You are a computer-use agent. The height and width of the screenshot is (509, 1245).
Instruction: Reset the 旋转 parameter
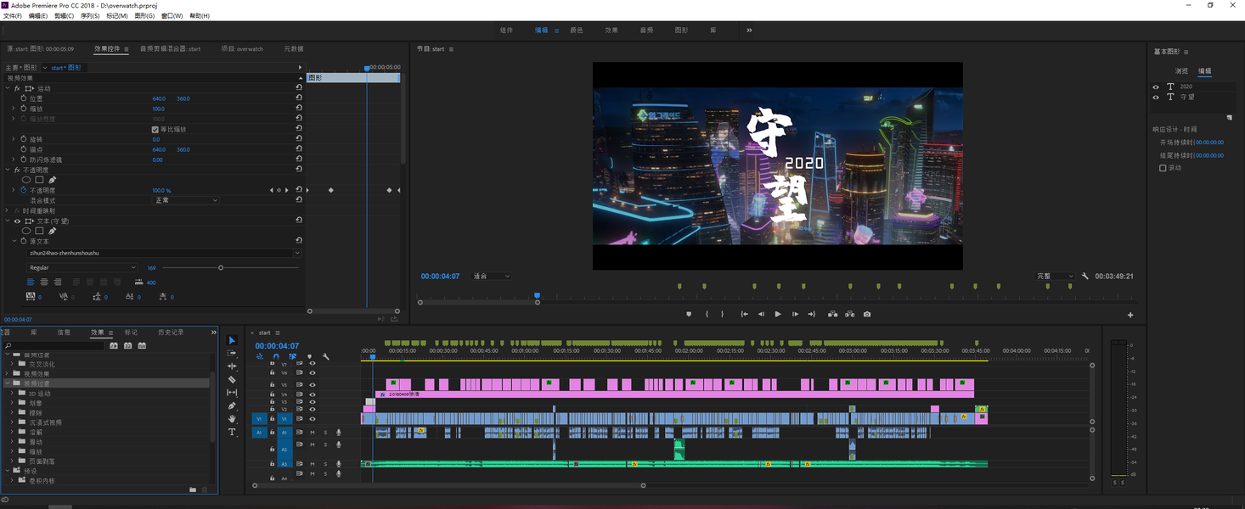(x=299, y=139)
